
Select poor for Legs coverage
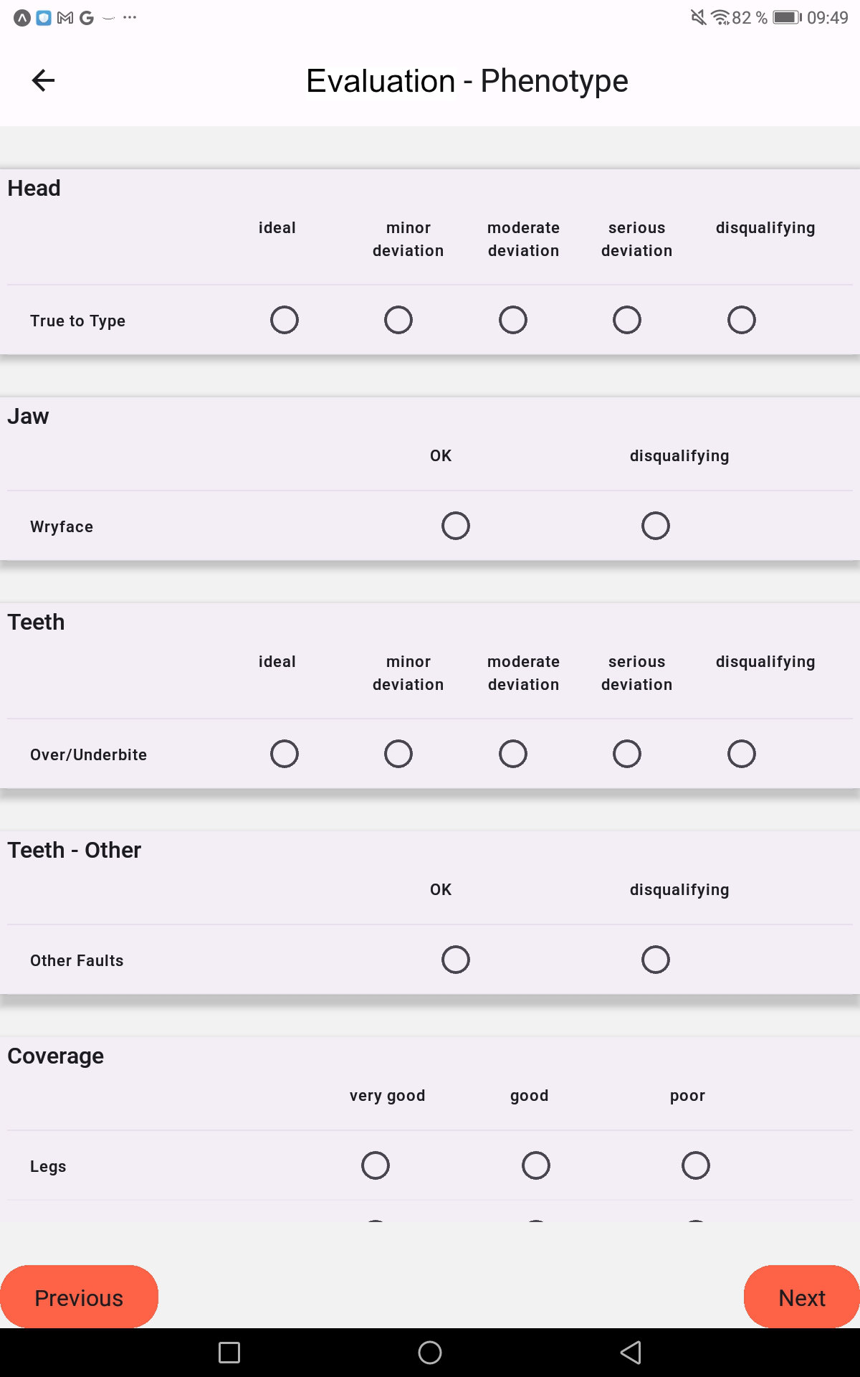[x=696, y=1165]
